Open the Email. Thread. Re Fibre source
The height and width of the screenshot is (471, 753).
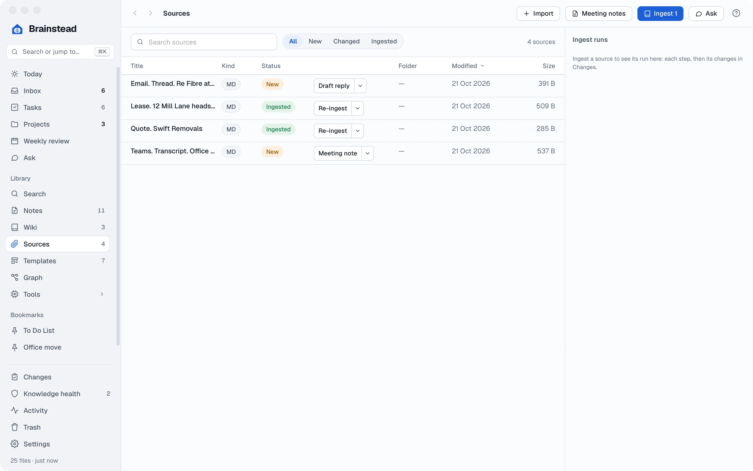[173, 84]
